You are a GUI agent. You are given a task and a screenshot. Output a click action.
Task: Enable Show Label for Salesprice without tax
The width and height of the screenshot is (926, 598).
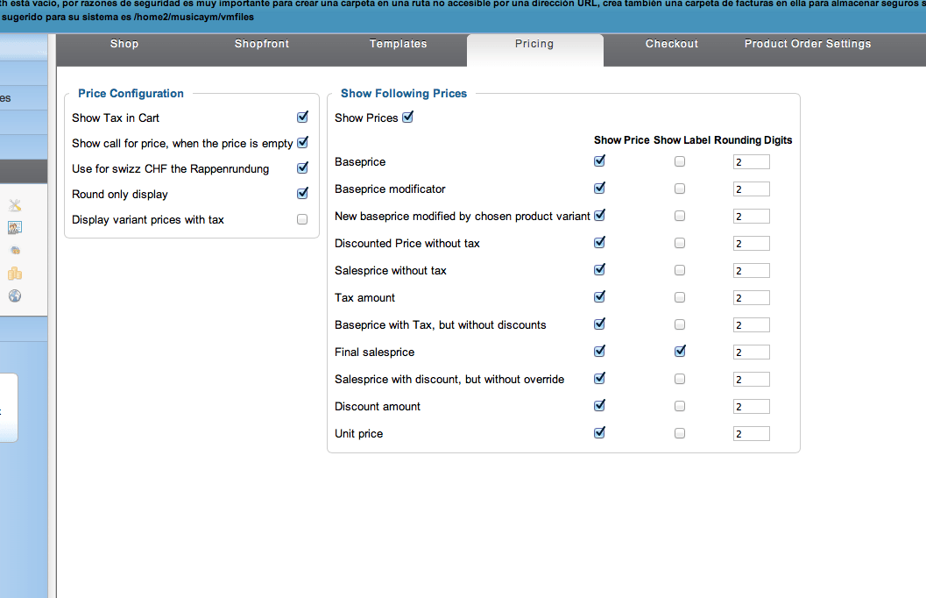(680, 270)
